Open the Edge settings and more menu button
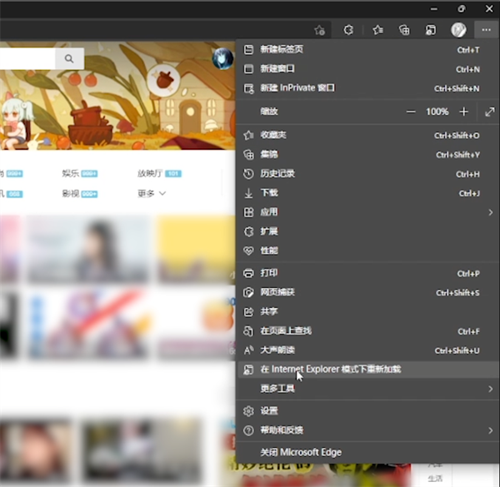This screenshot has width=500, height=487. pyautogui.click(x=486, y=30)
